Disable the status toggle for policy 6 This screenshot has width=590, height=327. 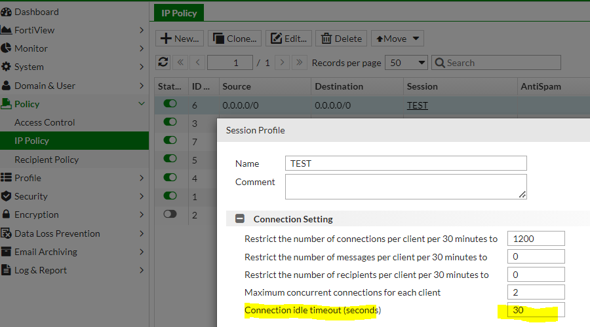(x=170, y=104)
